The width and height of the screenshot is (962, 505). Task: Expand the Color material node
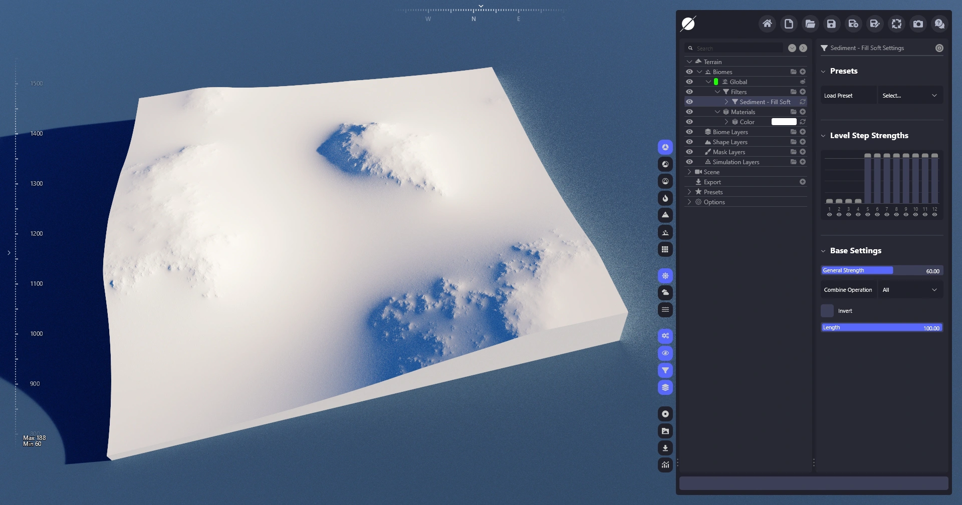[727, 122]
